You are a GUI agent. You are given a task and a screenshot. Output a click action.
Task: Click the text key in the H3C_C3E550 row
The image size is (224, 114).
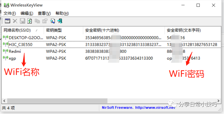click(192, 45)
